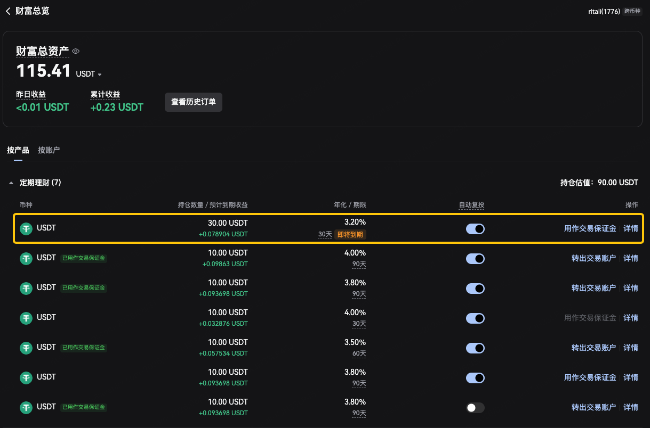Turn off auto-reinvest for the 30.00 USDT row

tap(475, 229)
